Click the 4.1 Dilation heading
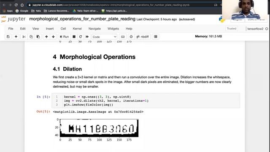 (x=67, y=69)
